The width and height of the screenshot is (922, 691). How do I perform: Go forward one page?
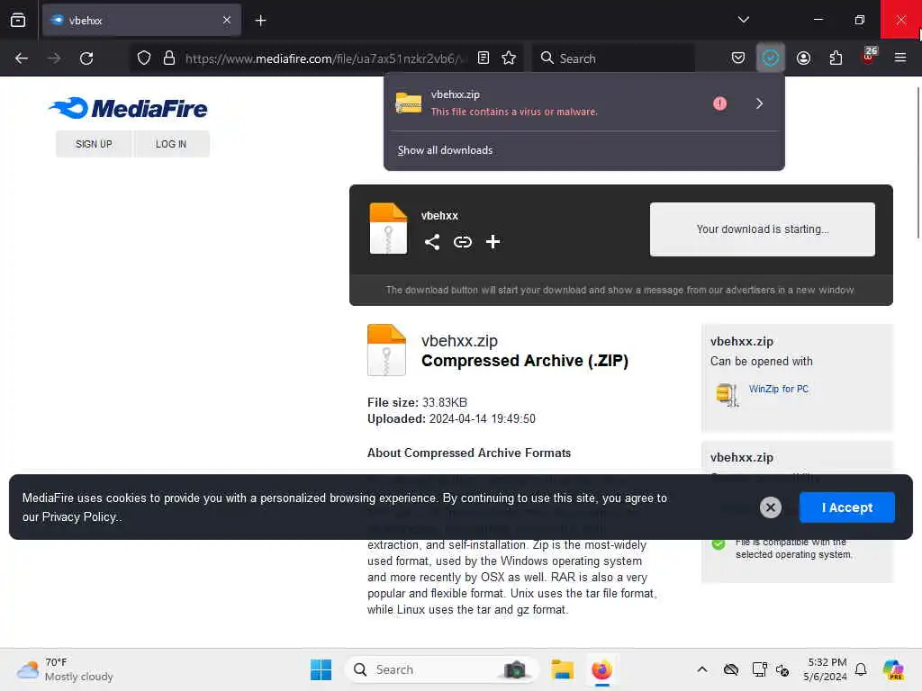[x=54, y=58]
